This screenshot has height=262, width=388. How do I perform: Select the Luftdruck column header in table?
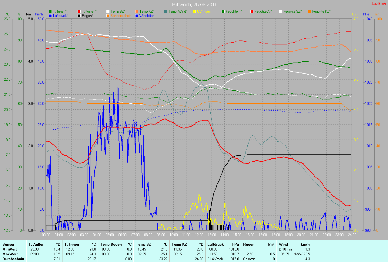(x=216, y=244)
